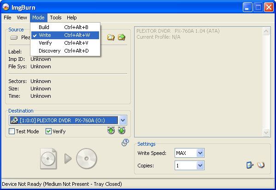Click the source image file graphic
Image resolution: width=276 pixels, height=190 pixels.
(x=48, y=159)
